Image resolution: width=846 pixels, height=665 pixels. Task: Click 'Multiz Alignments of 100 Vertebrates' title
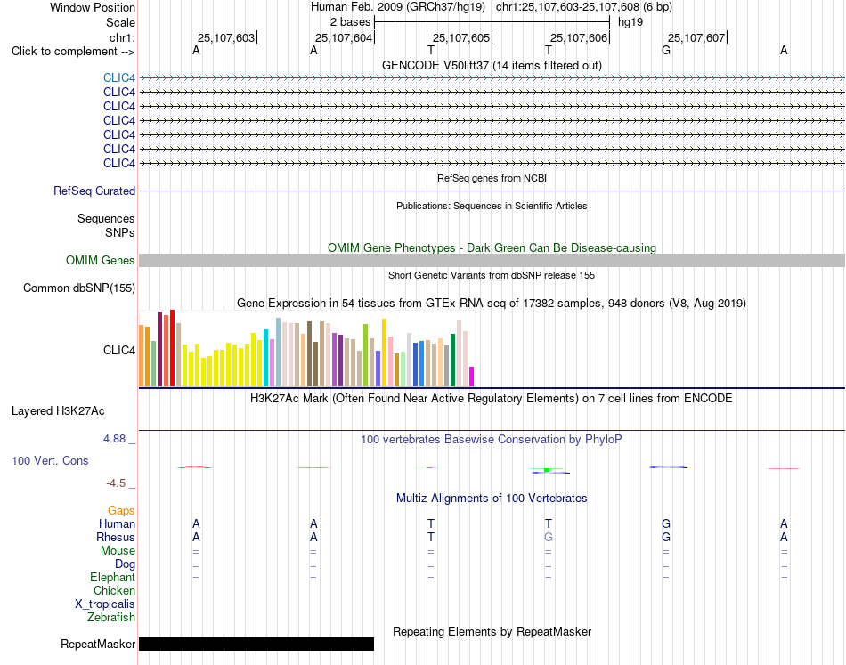pos(492,498)
